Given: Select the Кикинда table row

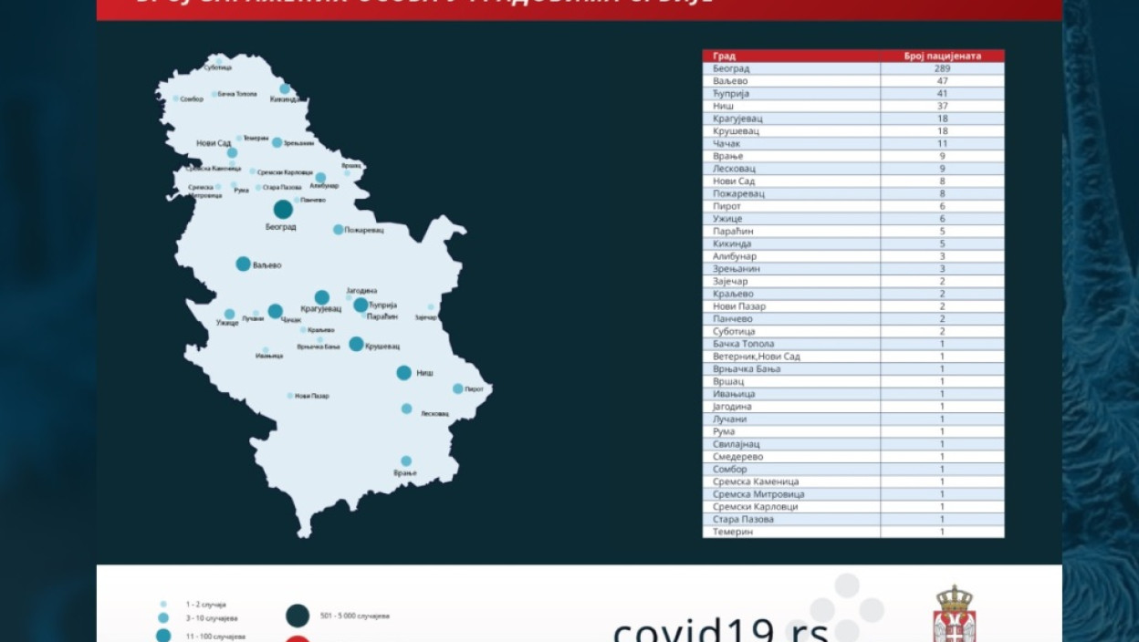Looking at the screenshot, I should (x=853, y=244).
